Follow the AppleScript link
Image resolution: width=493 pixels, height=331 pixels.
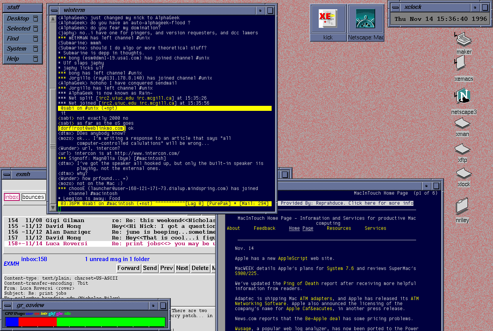(293, 258)
